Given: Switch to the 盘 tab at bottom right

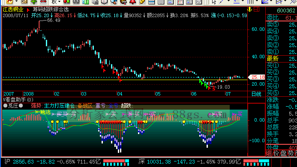Looking at the screenshot, I should coord(283,153).
